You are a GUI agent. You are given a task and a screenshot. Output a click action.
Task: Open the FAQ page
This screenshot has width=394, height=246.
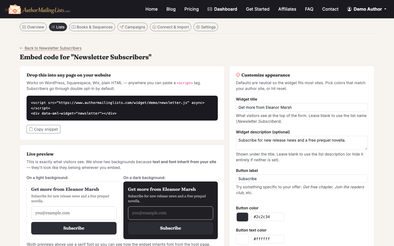[x=309, y=9]
